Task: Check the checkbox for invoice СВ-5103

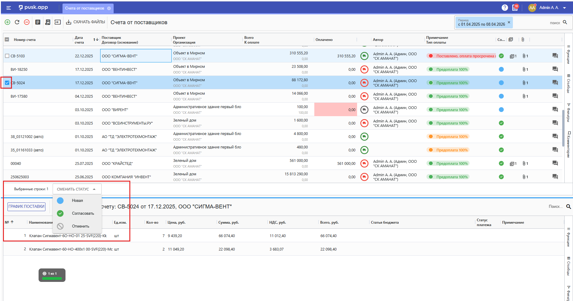Action: point(7,56)
